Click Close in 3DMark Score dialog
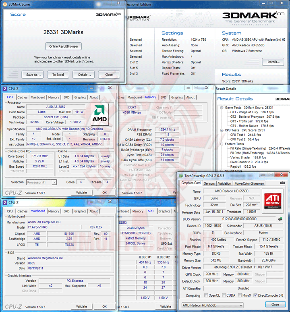 pos(109,75)
